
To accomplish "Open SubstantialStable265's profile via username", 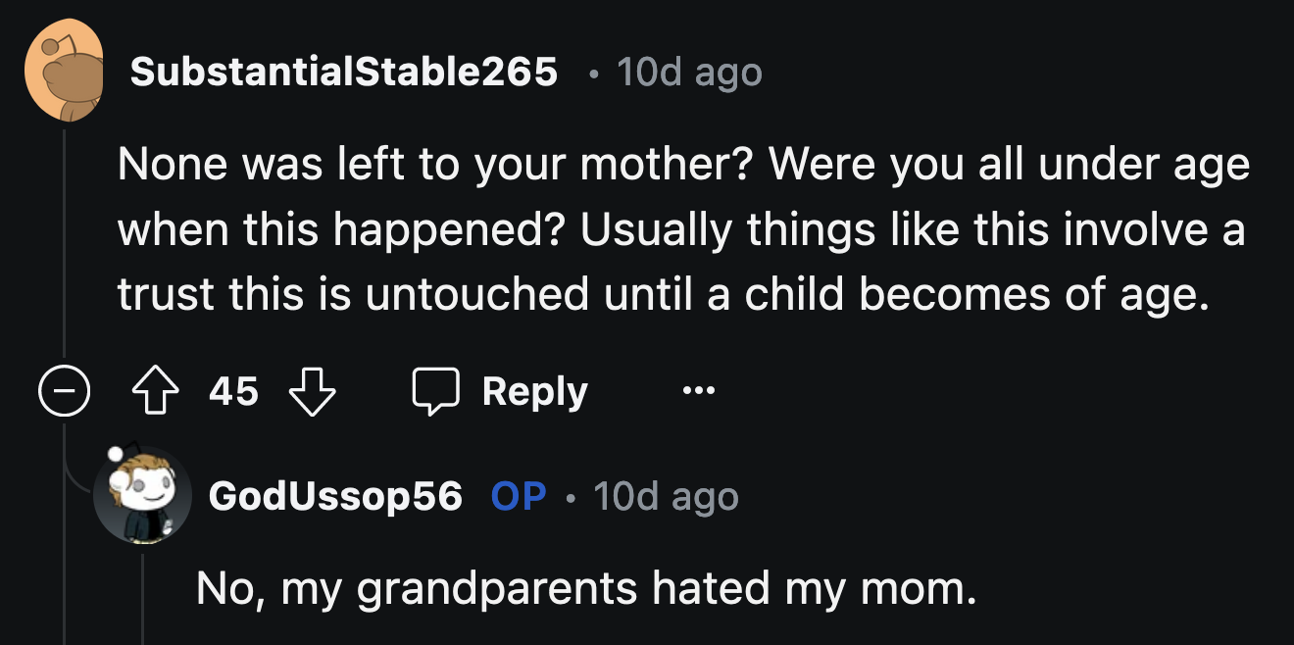I will point(345,71).
